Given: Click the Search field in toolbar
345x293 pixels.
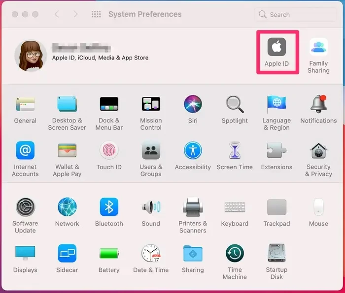Looking at the screenshot, I should (296, 15).
